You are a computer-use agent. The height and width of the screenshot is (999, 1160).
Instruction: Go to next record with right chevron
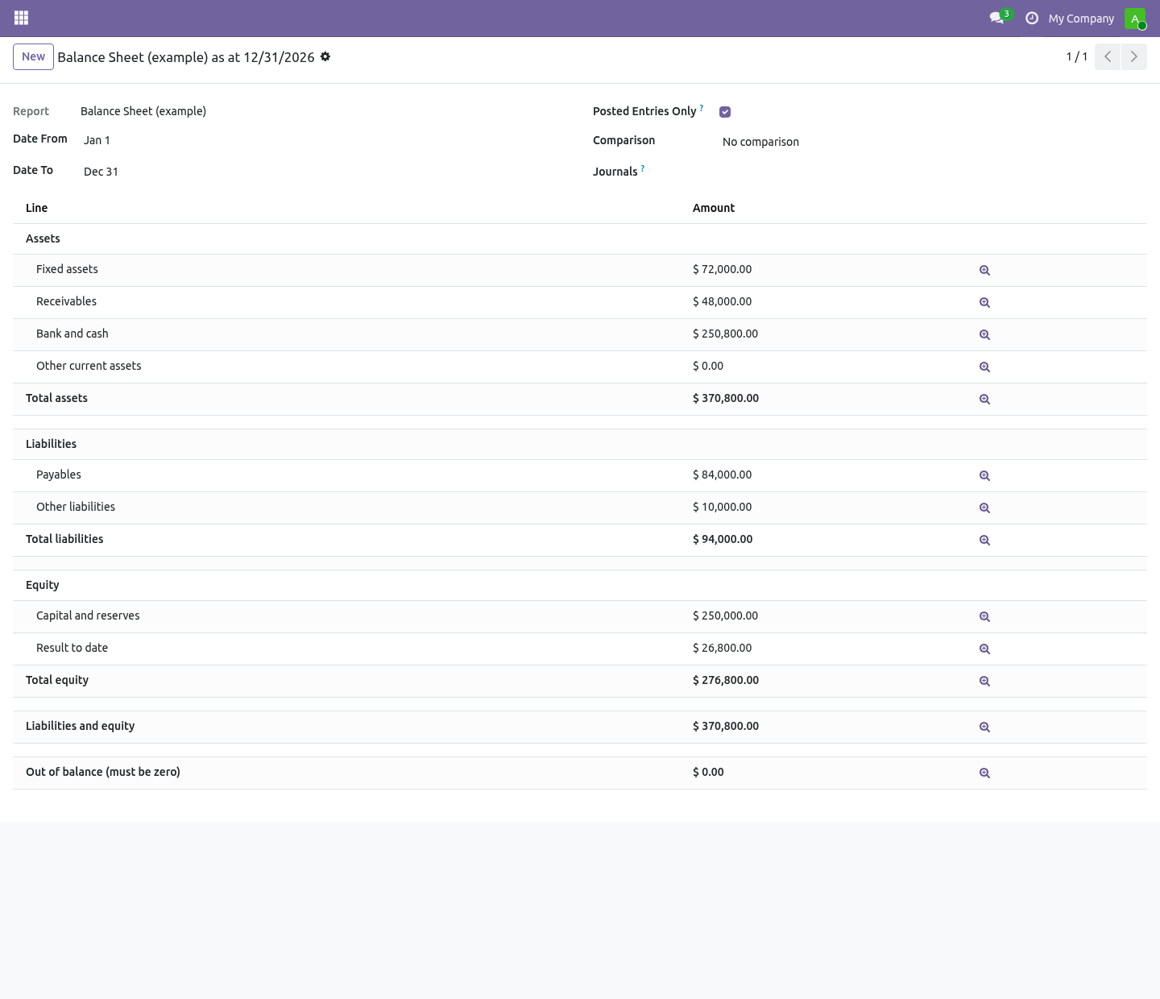(x=1133, y=56)
